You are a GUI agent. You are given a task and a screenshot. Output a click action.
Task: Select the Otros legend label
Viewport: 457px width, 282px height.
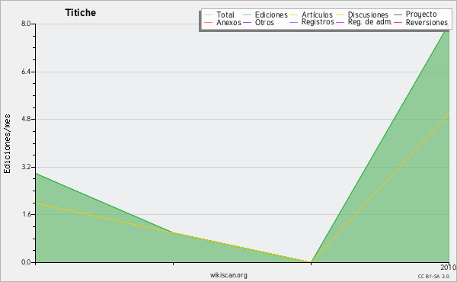click(264, 22)
